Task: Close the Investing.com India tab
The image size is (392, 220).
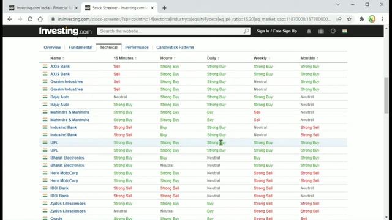Action: click(77, 8)
